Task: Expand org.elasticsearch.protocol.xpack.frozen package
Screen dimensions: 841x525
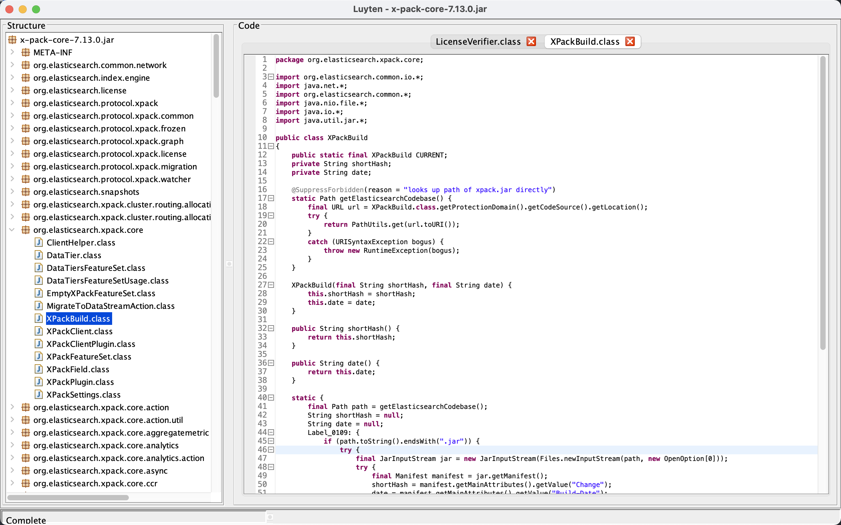Action: click(12, 128)
